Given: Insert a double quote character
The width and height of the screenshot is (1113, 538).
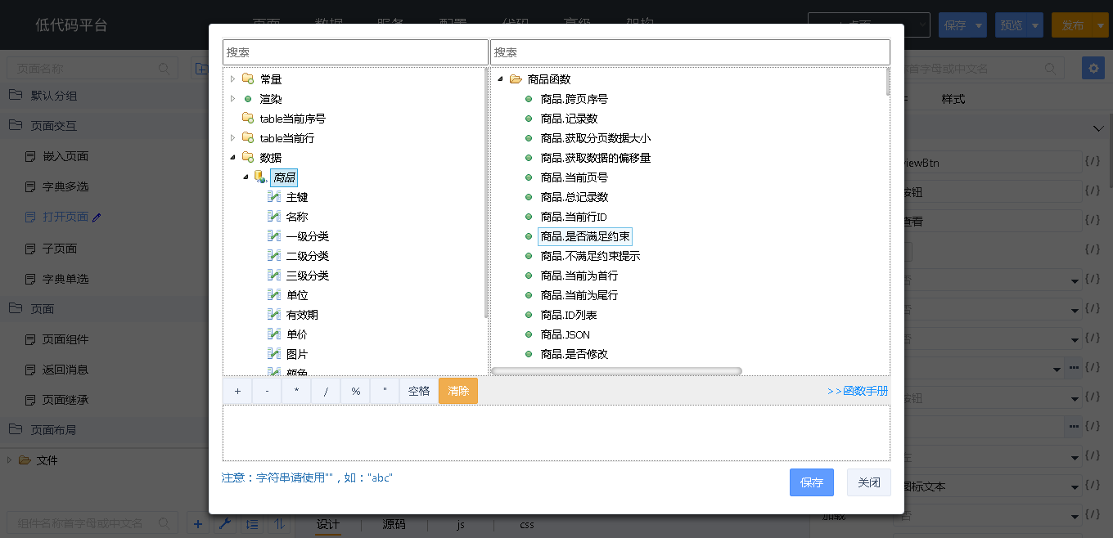Looking at the screenshot, I should point(385,391).
